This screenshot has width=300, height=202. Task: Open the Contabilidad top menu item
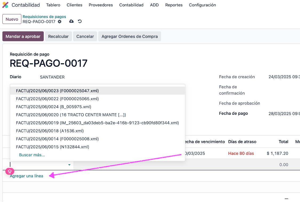[x=131, y=5]
